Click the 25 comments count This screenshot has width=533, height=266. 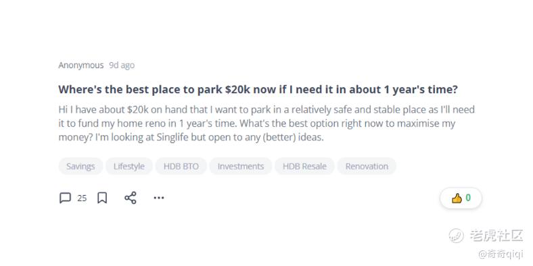coord(82,198)
